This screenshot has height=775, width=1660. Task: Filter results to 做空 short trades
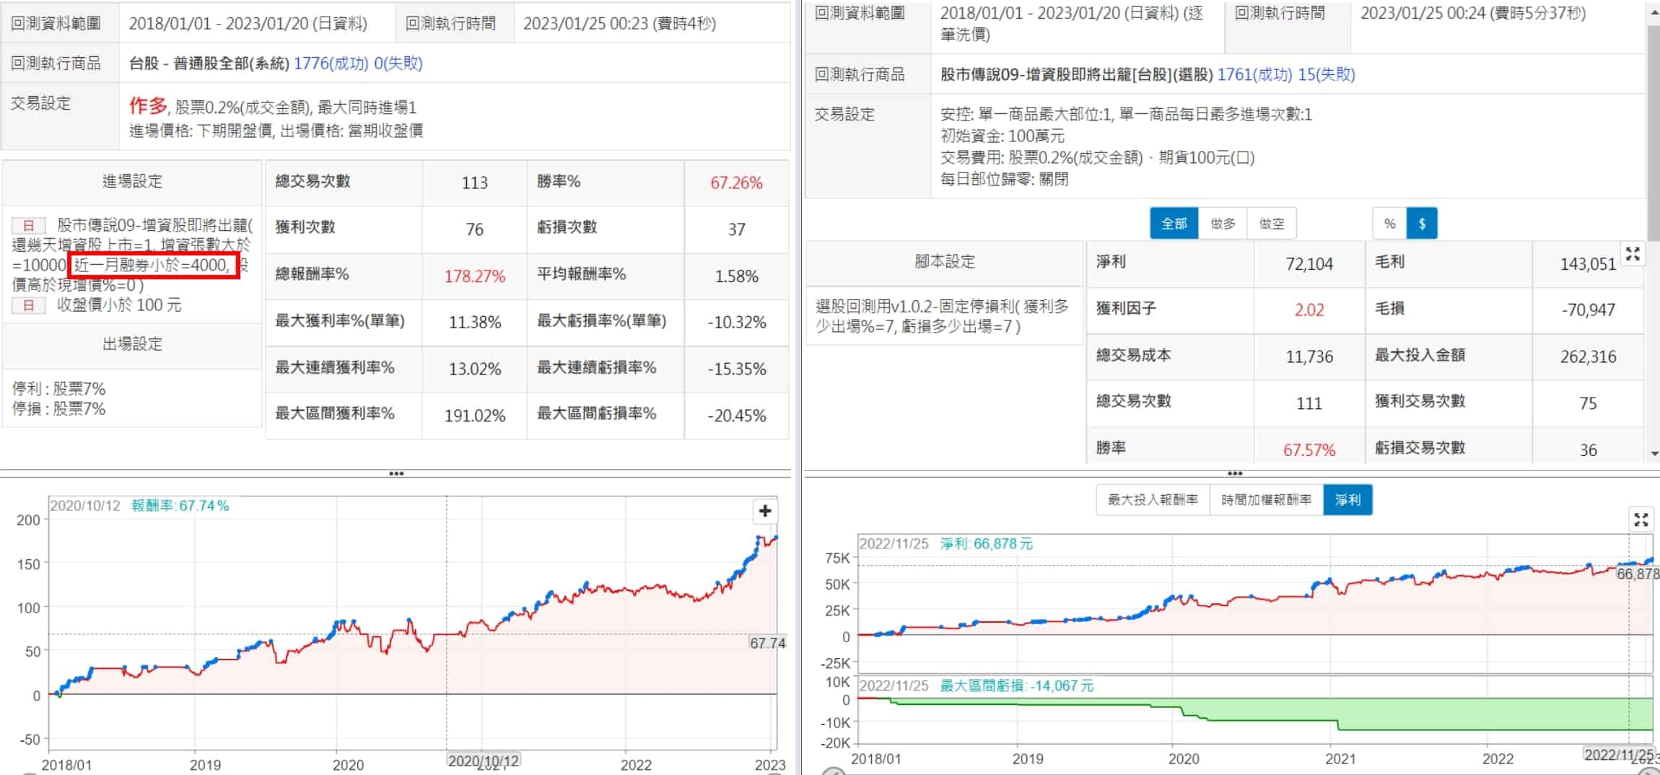1272,224
